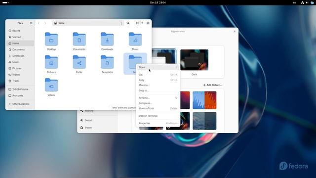This screenshot has height=178, width=316.
Task: Open Pictures in Files sidebar
Action: (20, 68)
